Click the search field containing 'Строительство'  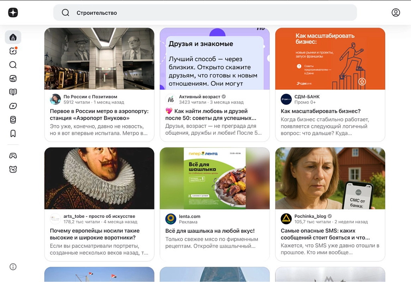(x=205, y=13)
